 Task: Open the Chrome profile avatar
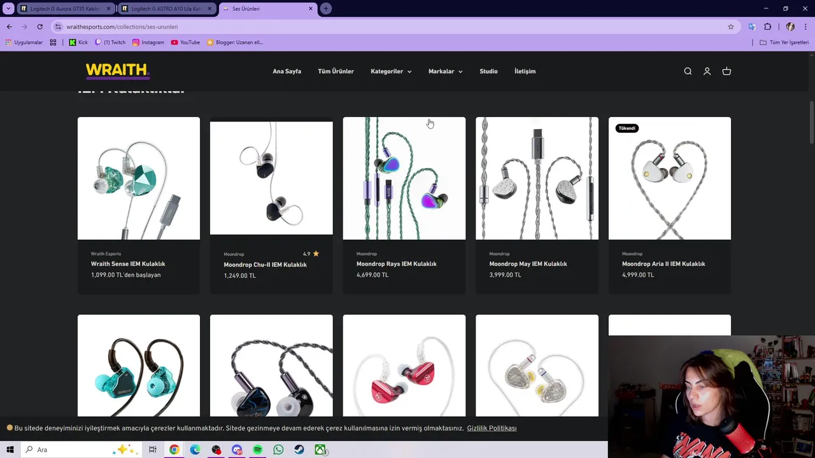click(790, 27)
